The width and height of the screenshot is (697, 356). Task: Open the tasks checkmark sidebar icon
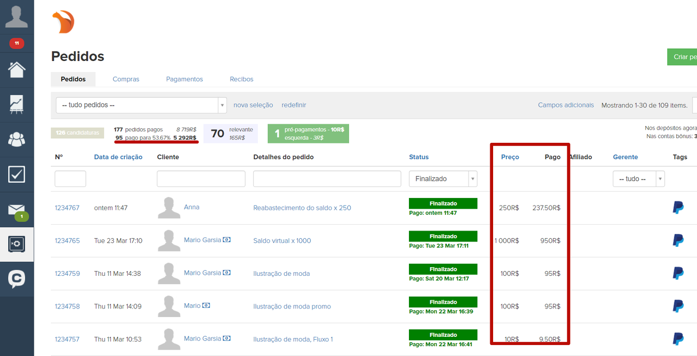(x=16, y=174)
